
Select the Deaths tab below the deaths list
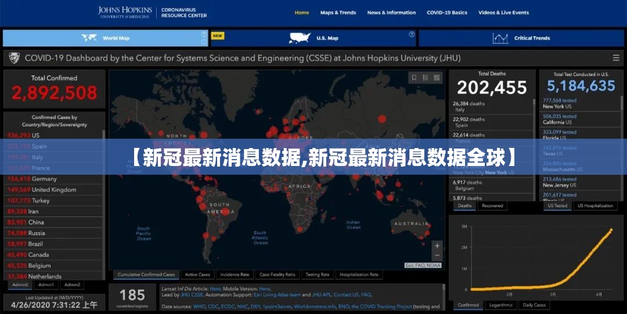(x=464, y=205)
